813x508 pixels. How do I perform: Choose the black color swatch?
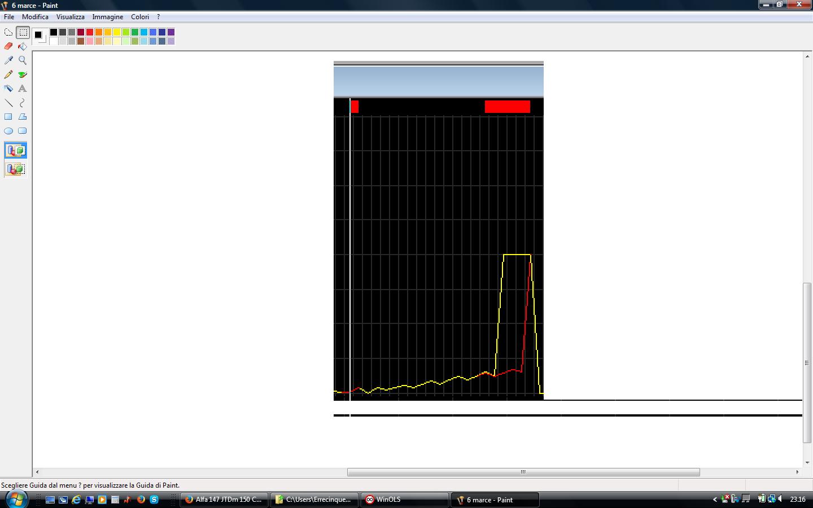[54, 32]
